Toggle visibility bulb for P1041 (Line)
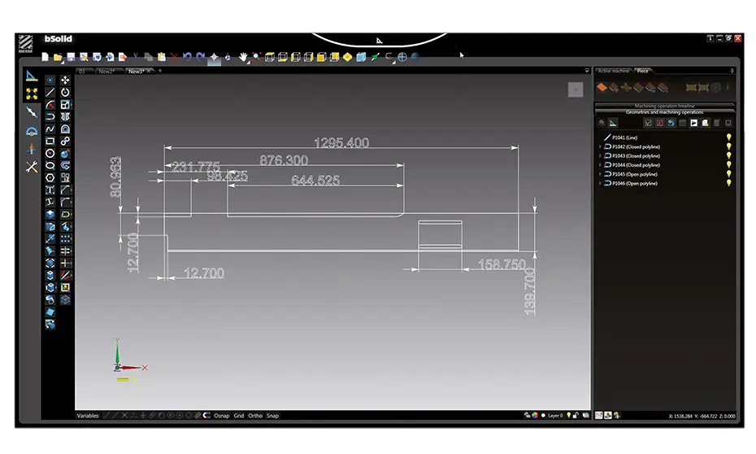 (x=728, y=138)
